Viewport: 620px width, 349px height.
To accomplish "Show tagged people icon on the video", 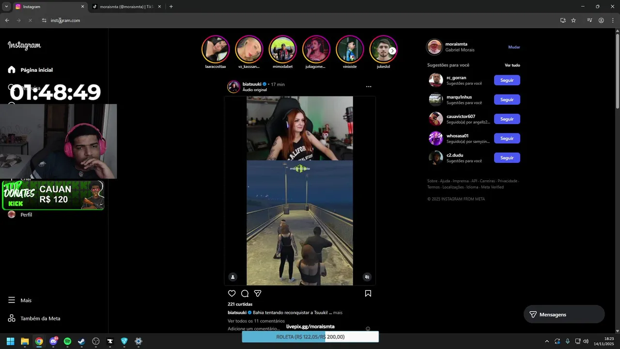I will tap(232, 277).
